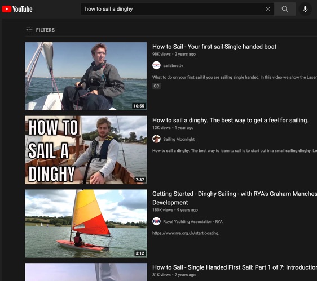Click the YouTube logo to go home
Screen dimensions: 317x281
click(17, 9)
